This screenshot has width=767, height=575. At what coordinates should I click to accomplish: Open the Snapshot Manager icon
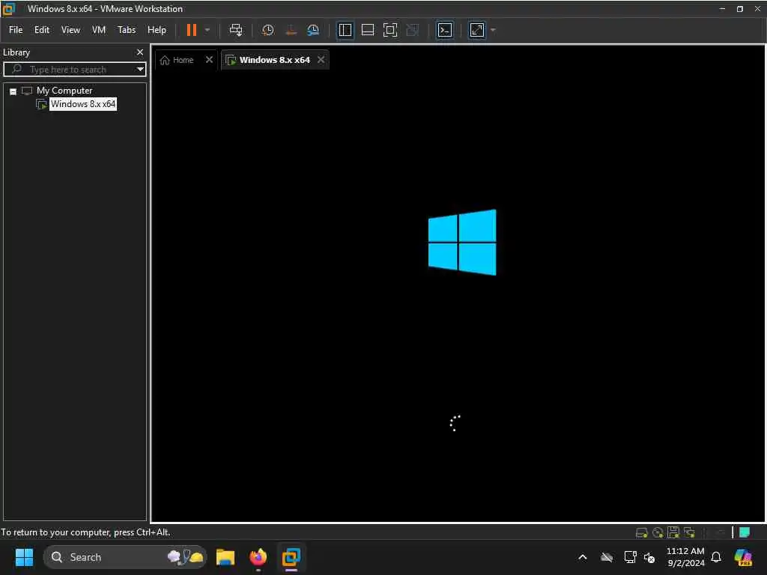tap(313, 30)
